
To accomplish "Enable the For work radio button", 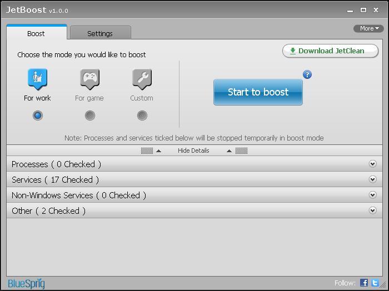I will coord(38,116).
